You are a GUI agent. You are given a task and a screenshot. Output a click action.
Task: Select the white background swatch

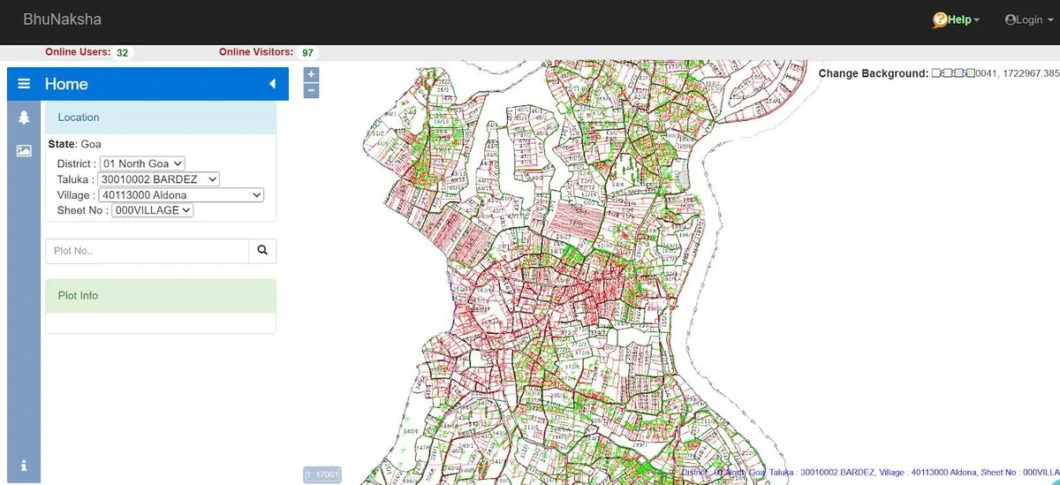coord(936,73)
